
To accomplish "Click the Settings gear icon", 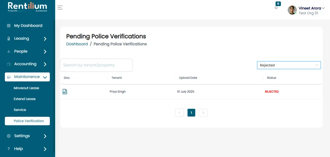I will point(9,136).
